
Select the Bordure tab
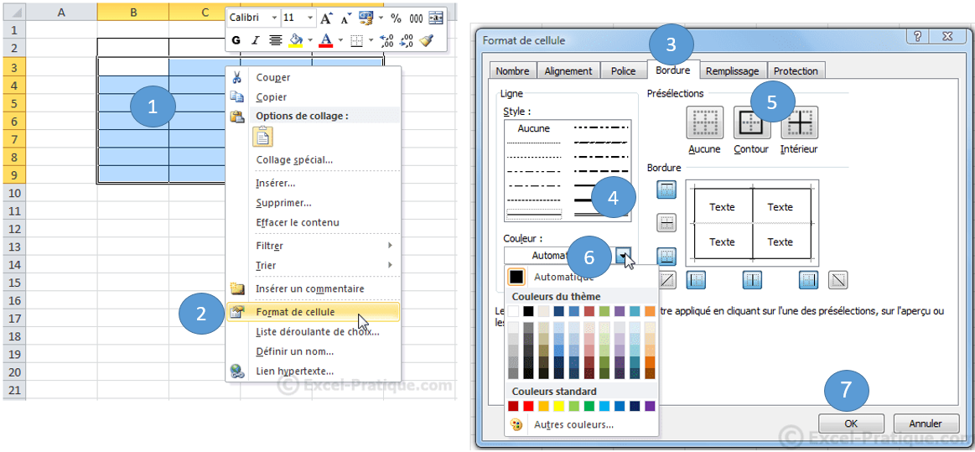(x=673, y=70)
